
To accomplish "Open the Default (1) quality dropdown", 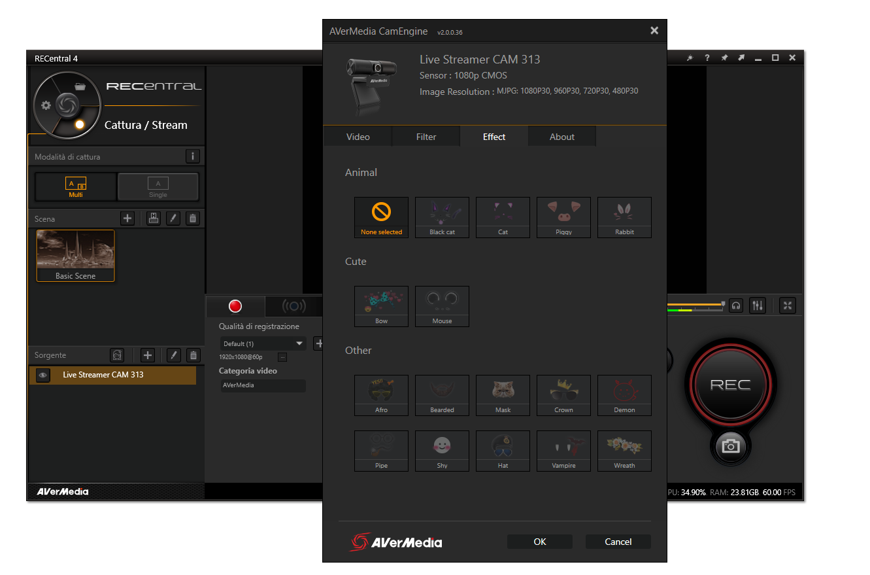I will [x=263, y=343].
